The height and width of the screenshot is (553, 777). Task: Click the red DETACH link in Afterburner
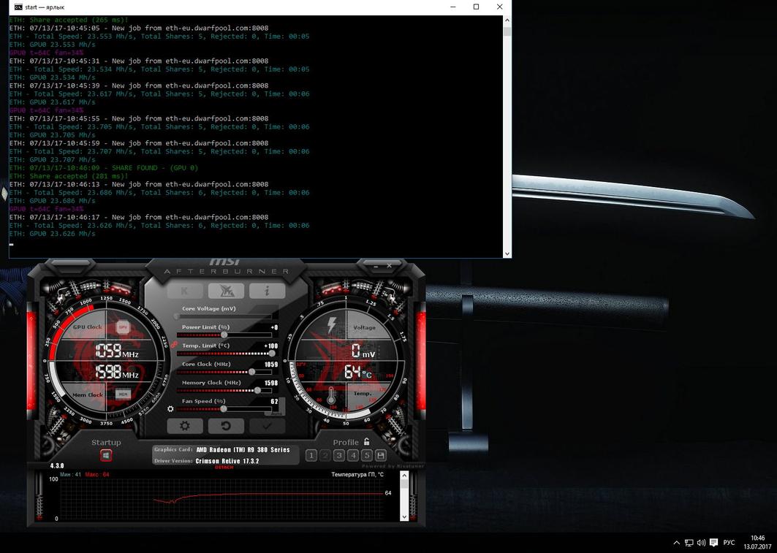pos(224,468)
